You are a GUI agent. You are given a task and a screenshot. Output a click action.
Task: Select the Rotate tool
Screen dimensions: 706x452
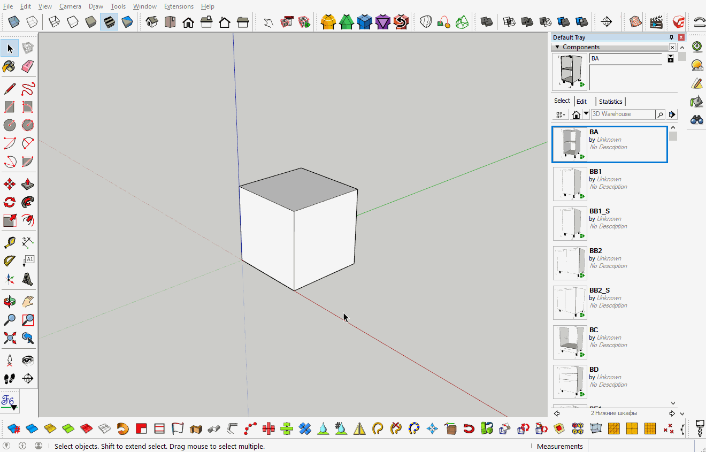[x=9, y=202]
